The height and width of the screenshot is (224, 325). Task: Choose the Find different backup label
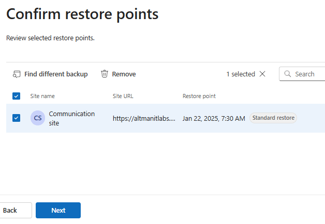point(56,74)
